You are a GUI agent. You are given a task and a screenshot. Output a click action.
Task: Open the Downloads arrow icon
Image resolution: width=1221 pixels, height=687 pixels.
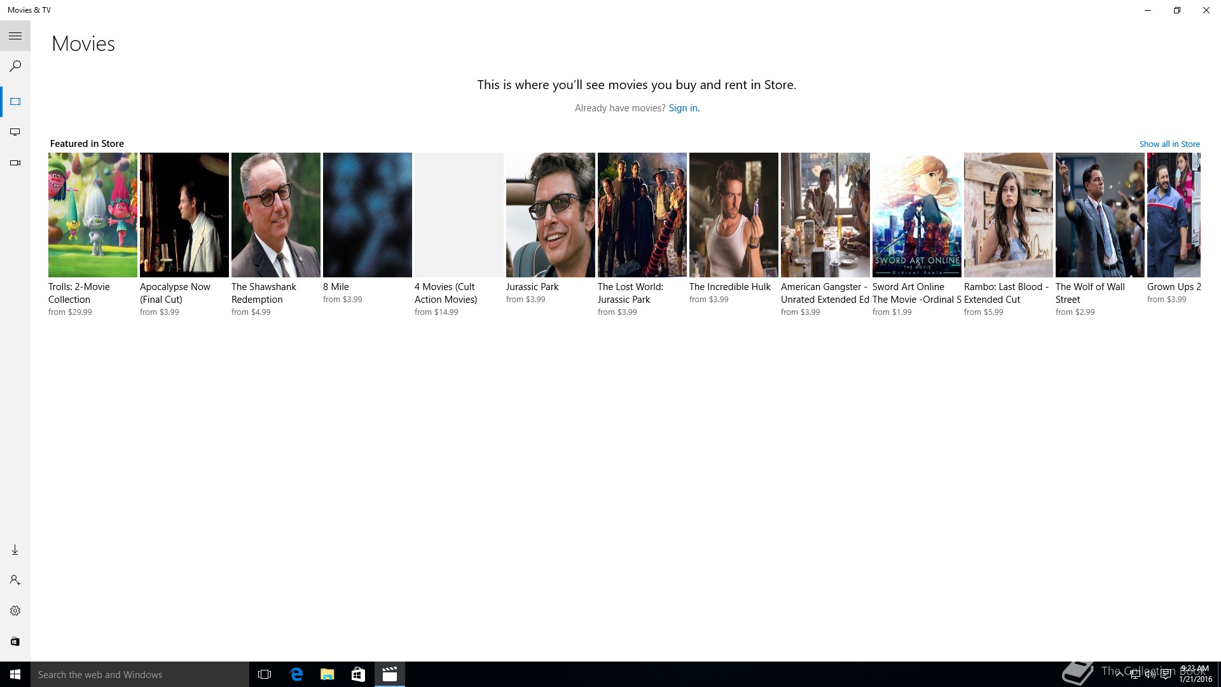15,550
